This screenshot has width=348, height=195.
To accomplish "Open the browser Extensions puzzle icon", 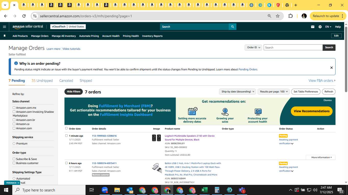I will [x=290, y=16].
